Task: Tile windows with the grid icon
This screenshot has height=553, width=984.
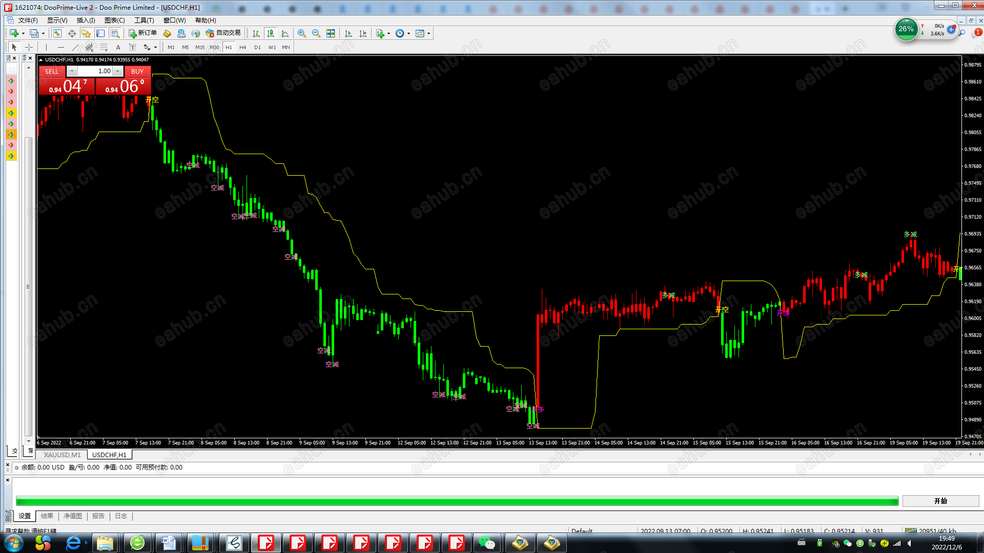Action: tap(331, 33)
